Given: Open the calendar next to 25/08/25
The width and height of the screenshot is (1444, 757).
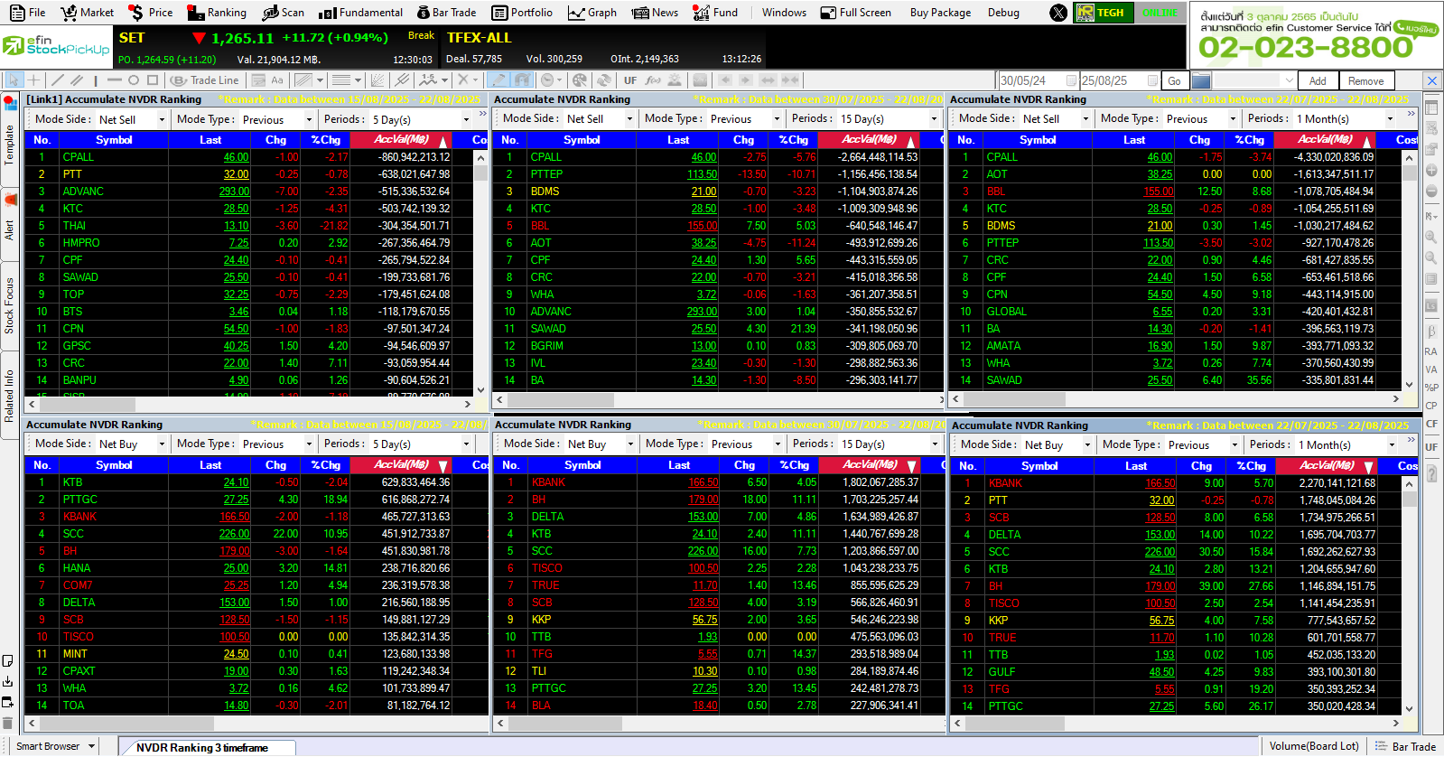Looking at the screenshot, I should (1152, 80).
